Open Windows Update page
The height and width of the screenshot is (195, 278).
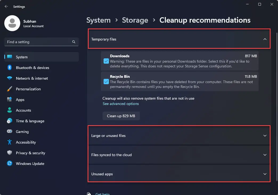(42, 163)
